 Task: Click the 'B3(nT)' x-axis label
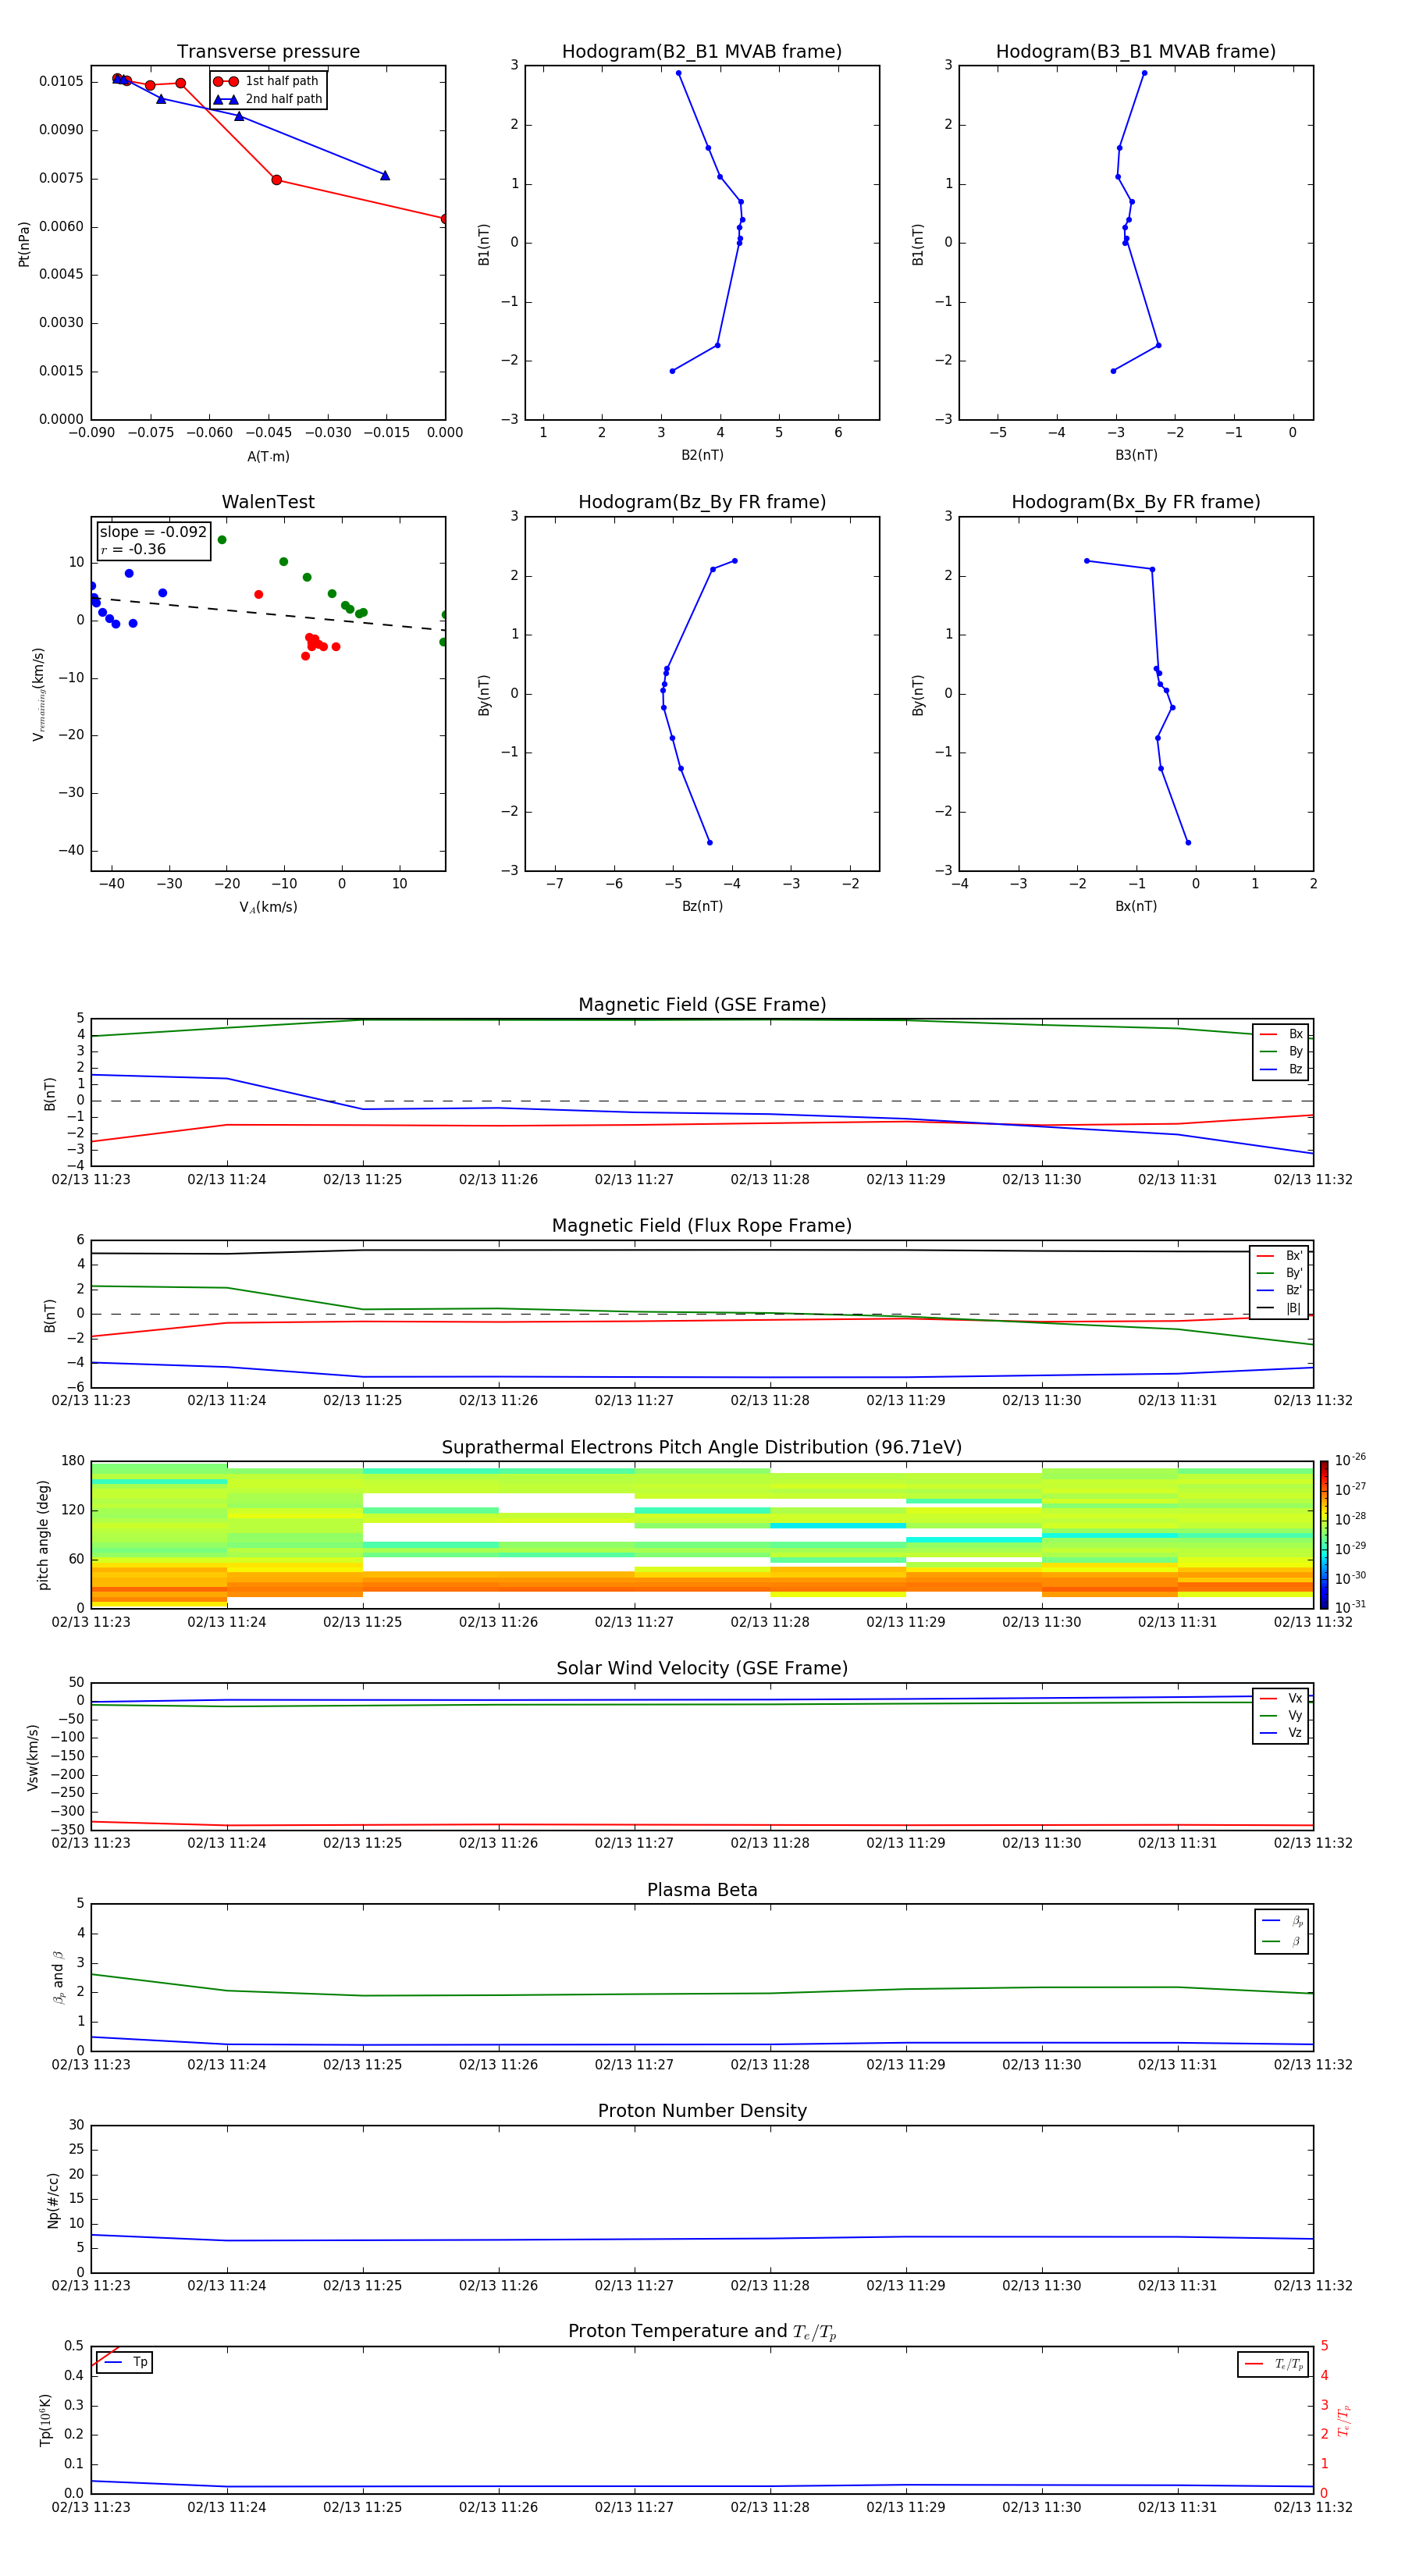coord(1136,455)
